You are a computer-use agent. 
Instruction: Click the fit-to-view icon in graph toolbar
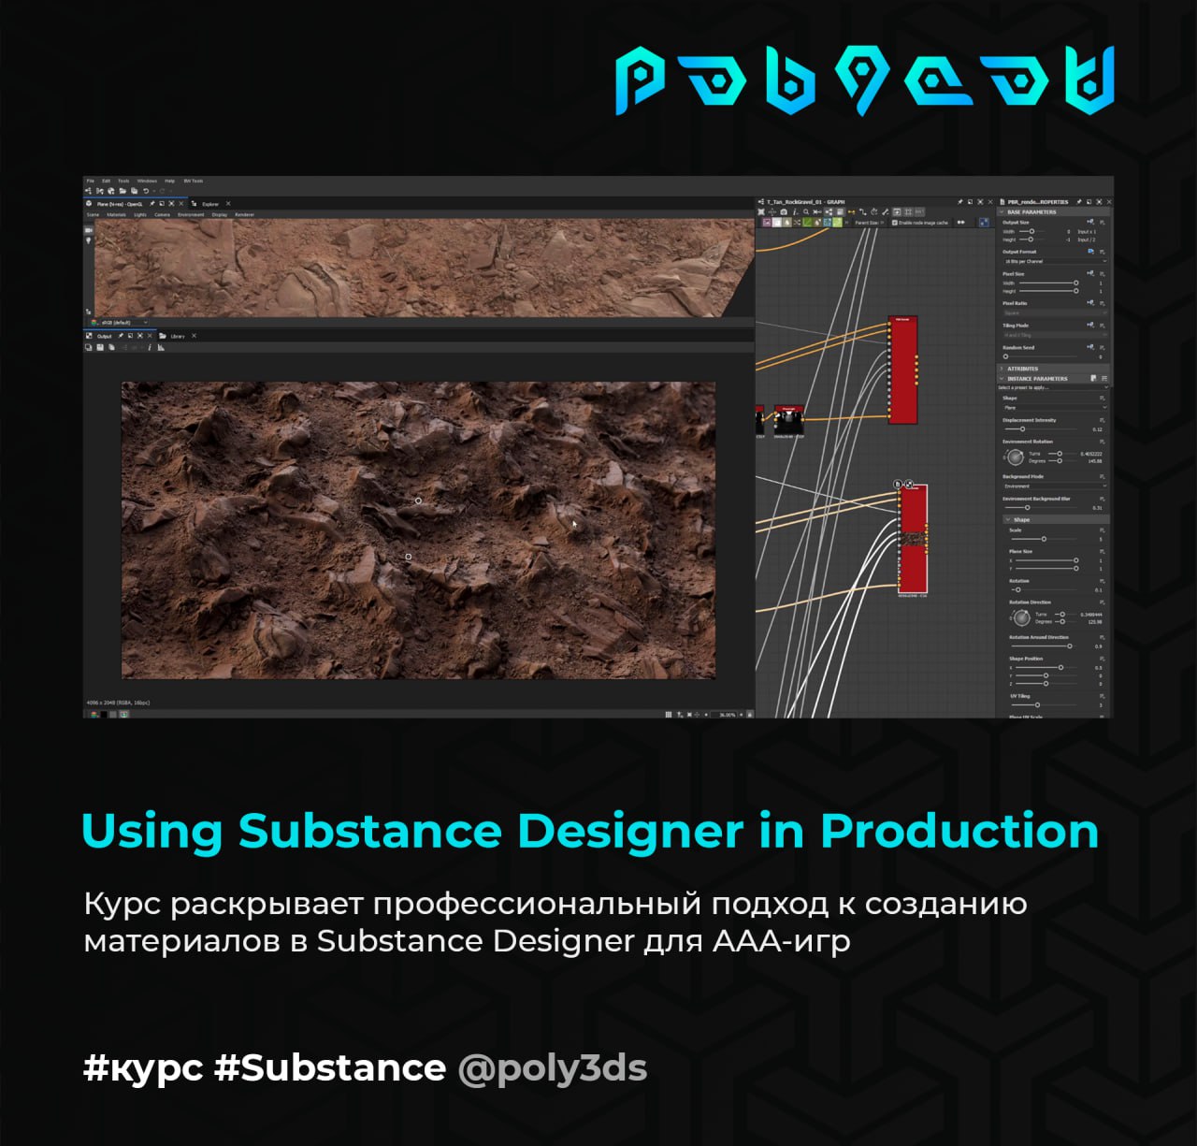(761, 212)
